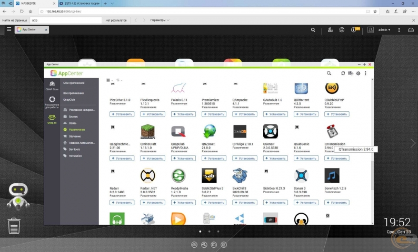Click the QNZBGet globe icon
This screenshot has width=418, height=252.
tap(210, 131)
